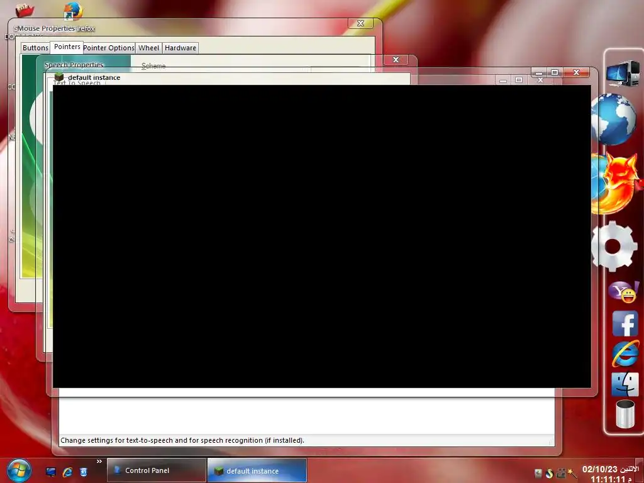Close the Mouse Properties dialog

tap(360, 23)
